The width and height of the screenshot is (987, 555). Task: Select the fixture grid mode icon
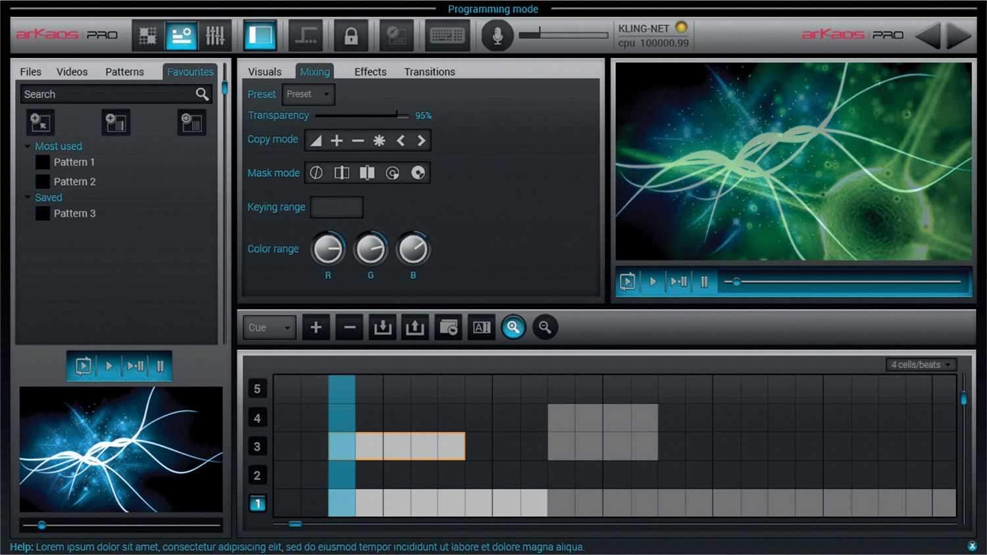tap(147, 35)
